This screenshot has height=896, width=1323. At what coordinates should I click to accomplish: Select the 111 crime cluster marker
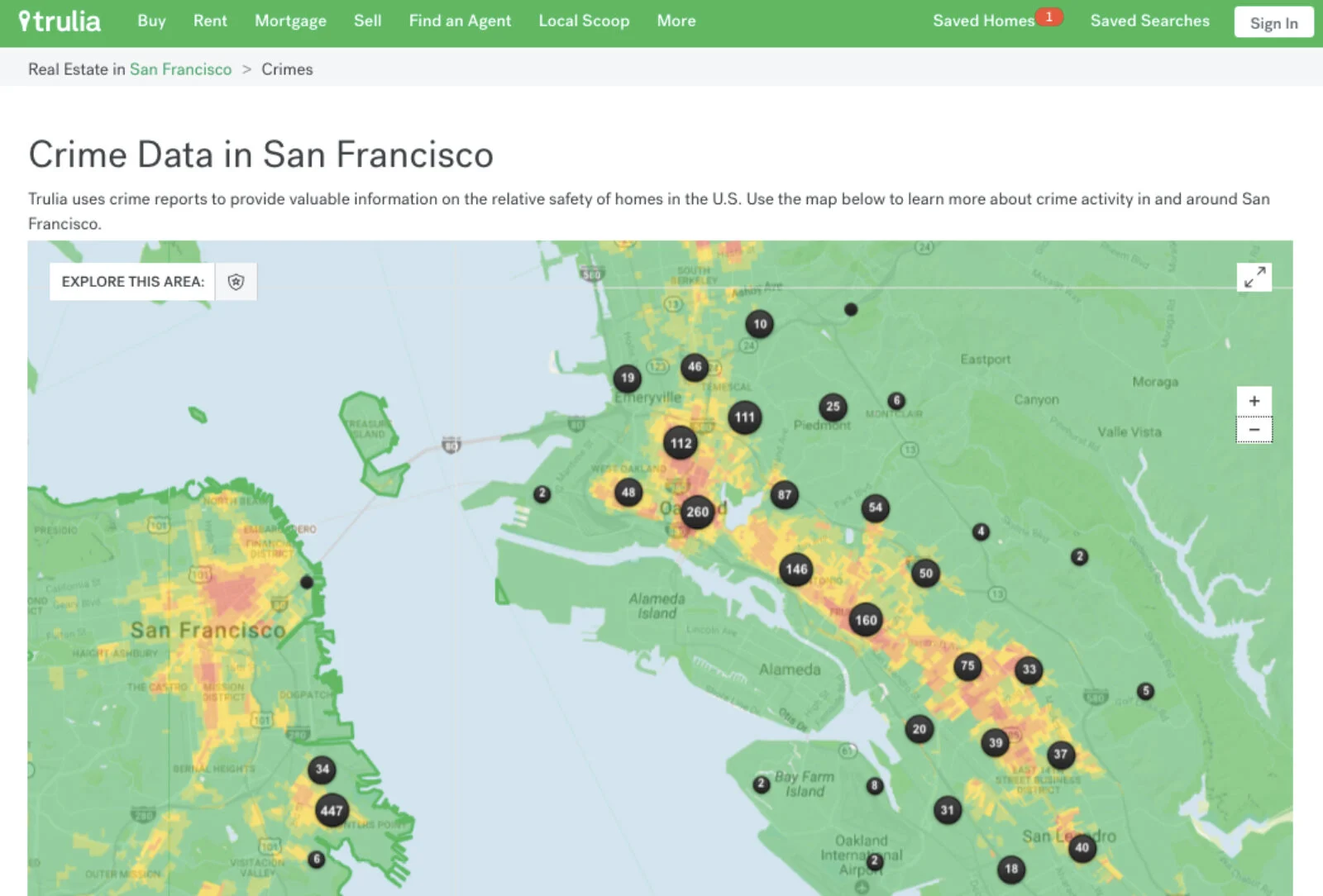coord(744,417)
